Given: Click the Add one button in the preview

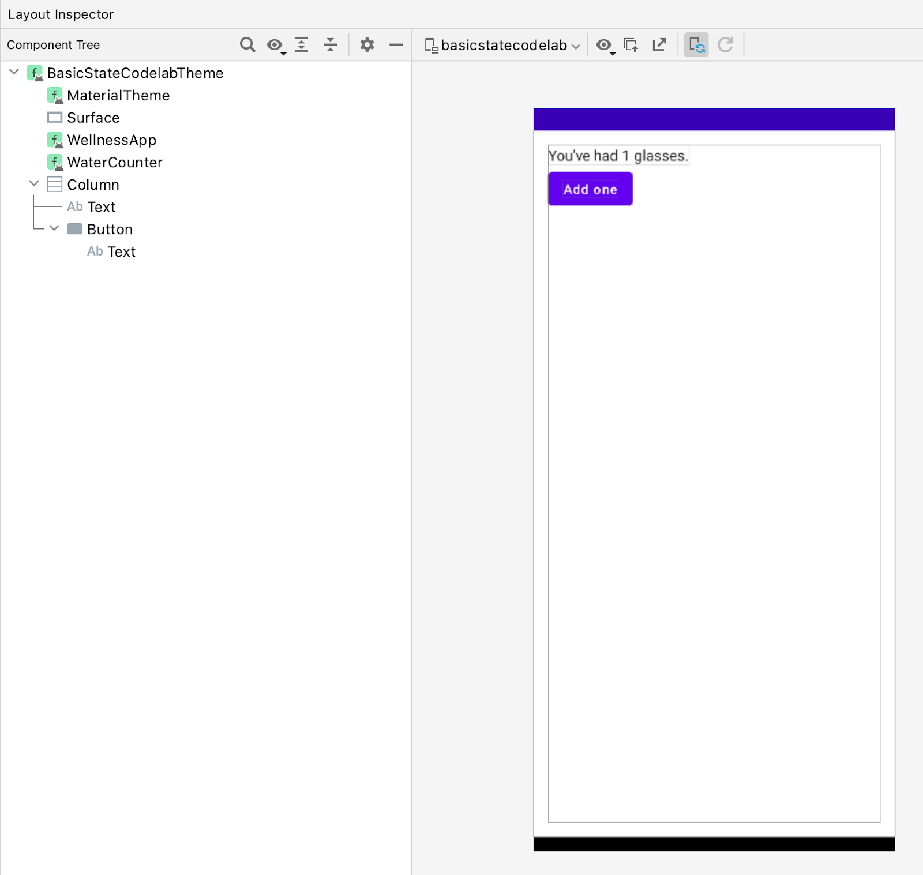Looking at the screenshot, I should tap(590, 189).
